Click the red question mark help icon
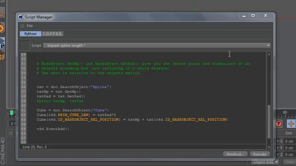The height and width of the screenshot is (166, 296). 278,124
